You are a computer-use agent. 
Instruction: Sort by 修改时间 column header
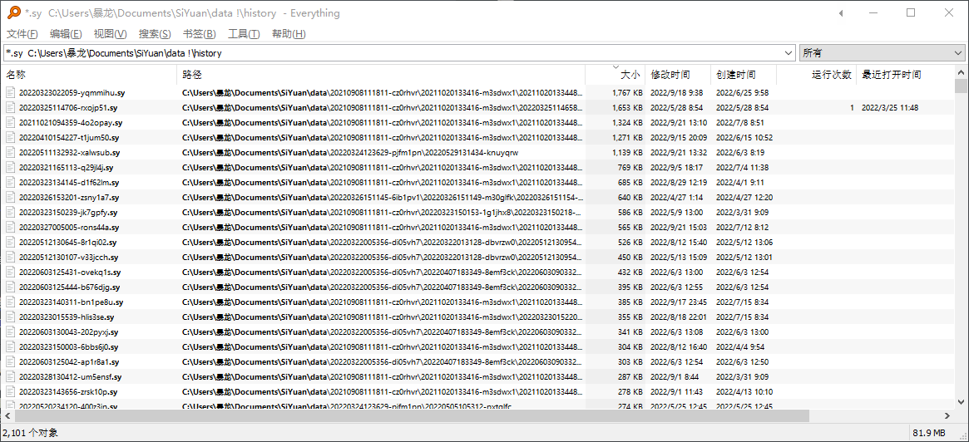tap(678, 75)
